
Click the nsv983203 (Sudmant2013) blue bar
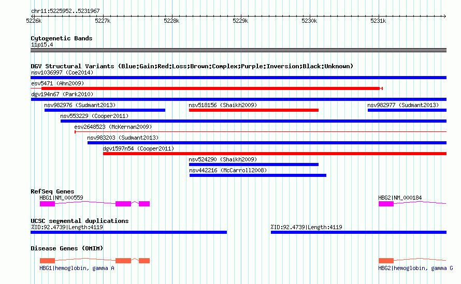pyautogui.click(x=267, y=143)
